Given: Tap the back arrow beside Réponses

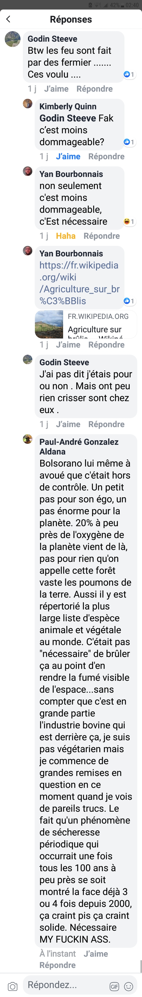Looking at the screenshot, I should point(8,19).
